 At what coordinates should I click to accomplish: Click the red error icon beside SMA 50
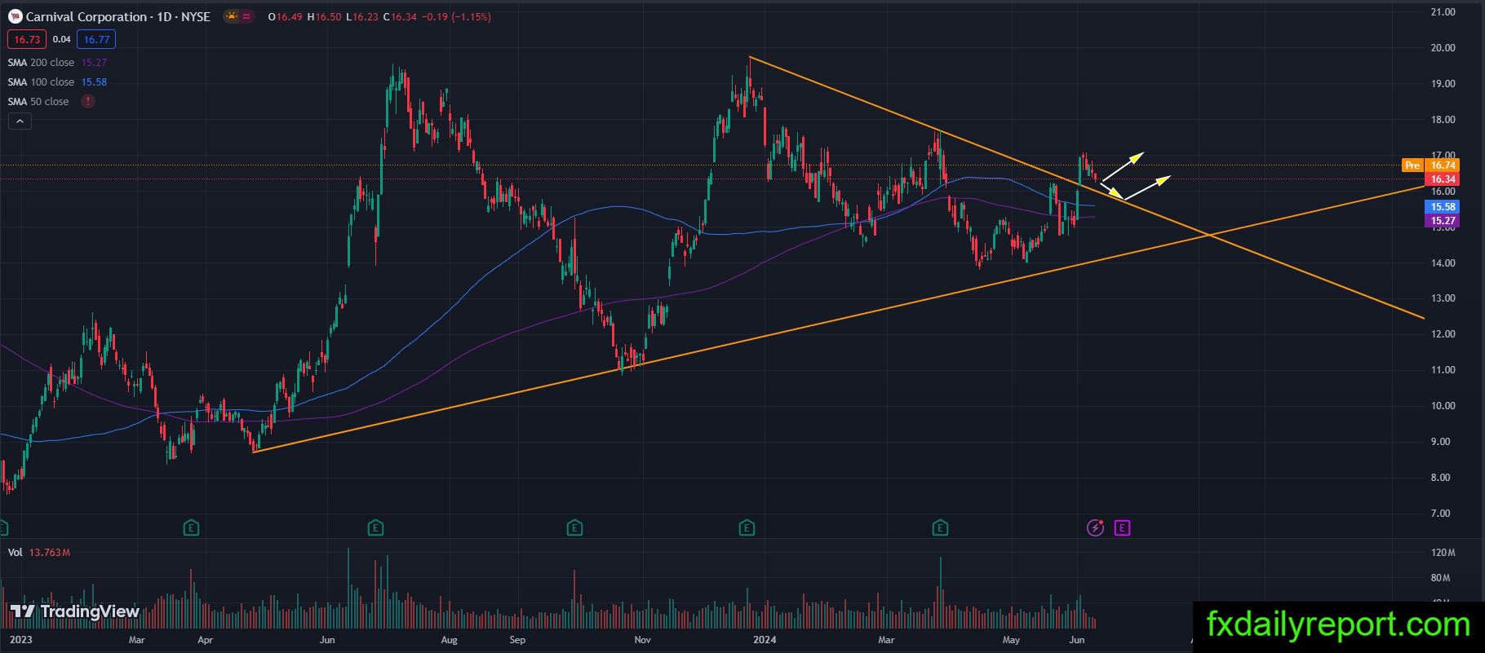(x=87, y=101)
